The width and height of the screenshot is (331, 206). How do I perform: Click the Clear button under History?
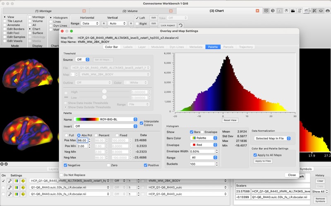coord(320,181)
